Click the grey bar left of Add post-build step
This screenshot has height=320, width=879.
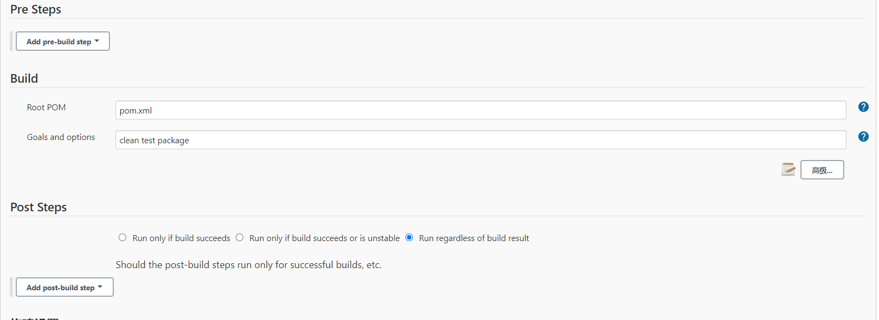(x=11, y=287)
